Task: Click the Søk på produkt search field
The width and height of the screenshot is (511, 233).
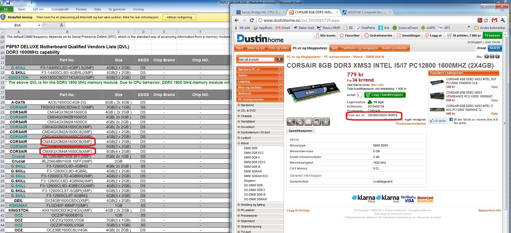Action: click(x=256, y=59)
